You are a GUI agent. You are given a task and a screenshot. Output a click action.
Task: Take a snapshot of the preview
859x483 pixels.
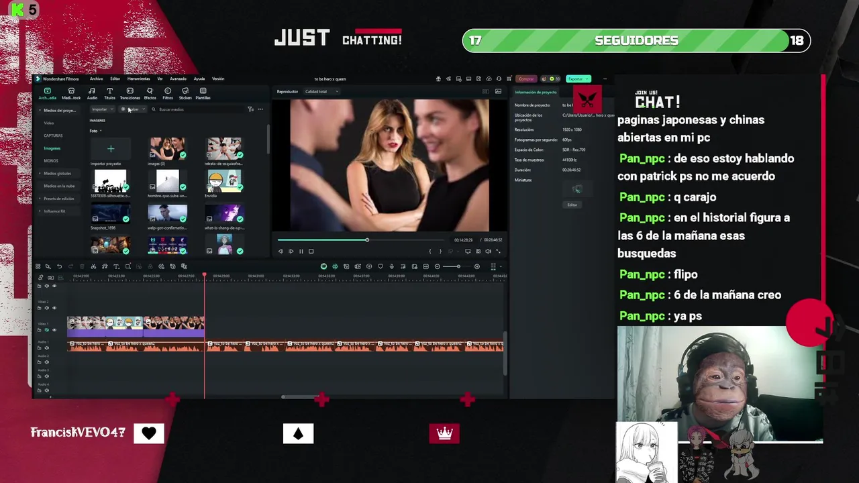478,251
